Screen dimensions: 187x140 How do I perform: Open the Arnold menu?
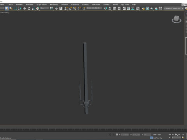[x=115, y=5]
